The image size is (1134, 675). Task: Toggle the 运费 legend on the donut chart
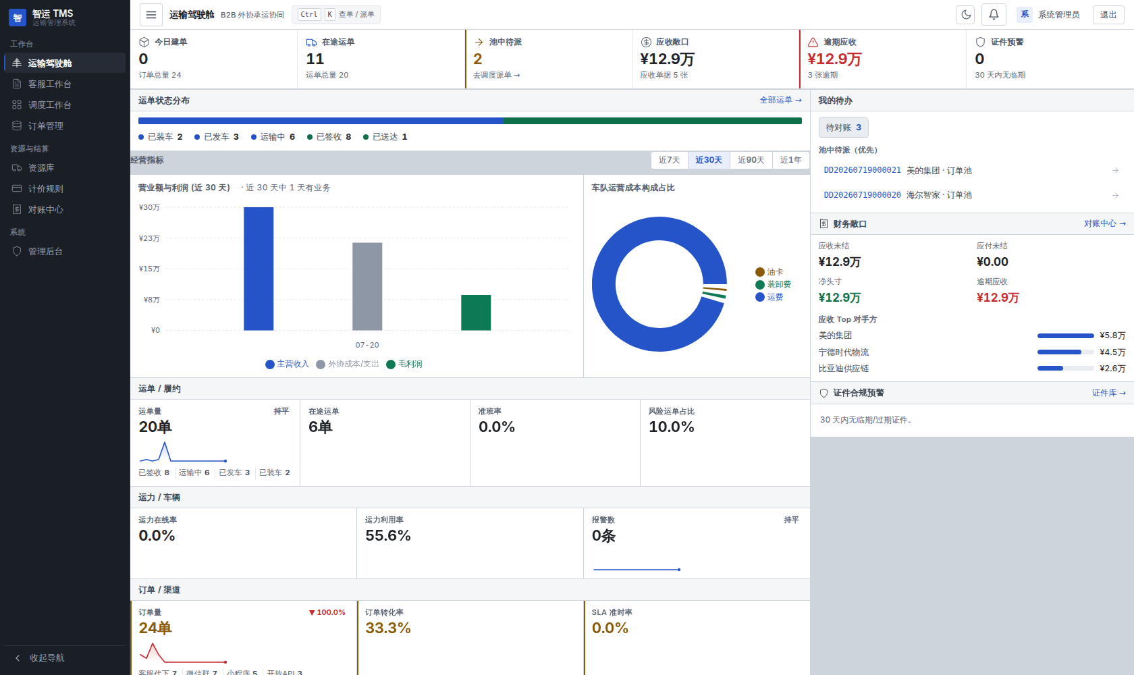click(x=769, y=297)
